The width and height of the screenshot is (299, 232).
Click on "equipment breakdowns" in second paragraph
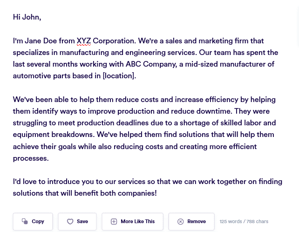pyautogui.click(x=53, y=135)
